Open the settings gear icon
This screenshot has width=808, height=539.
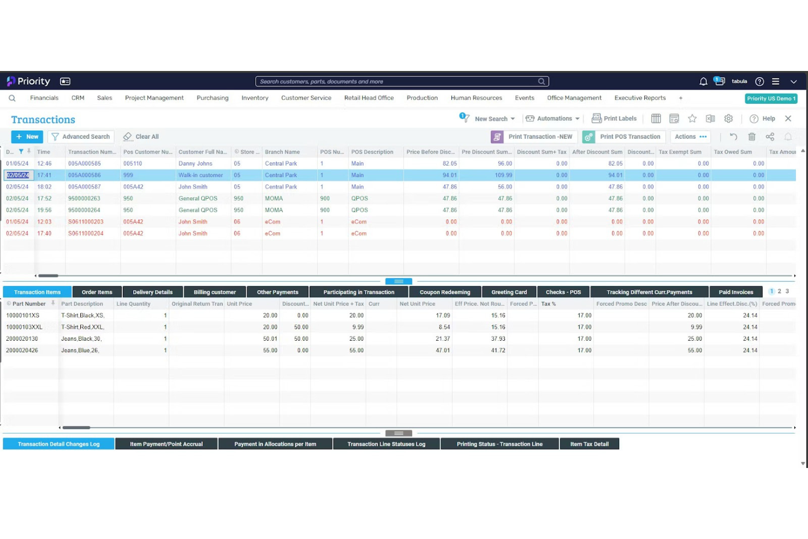pos(728,119)
